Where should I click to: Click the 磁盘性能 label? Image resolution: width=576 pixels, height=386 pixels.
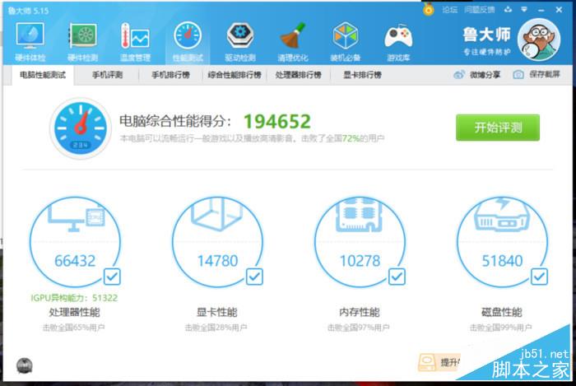[502, 312]
